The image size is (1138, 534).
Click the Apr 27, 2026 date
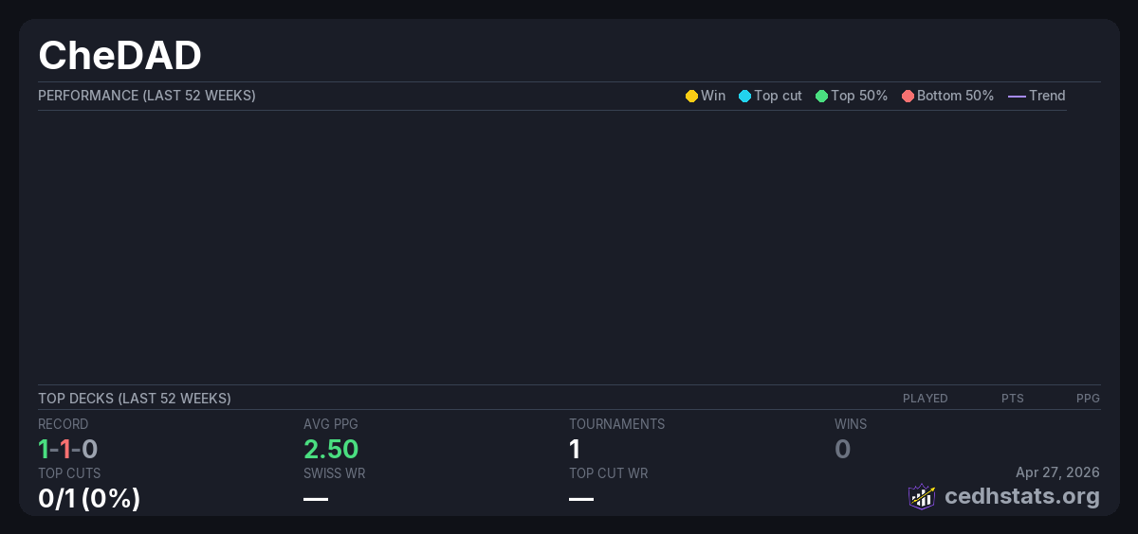pos(1057,472)
